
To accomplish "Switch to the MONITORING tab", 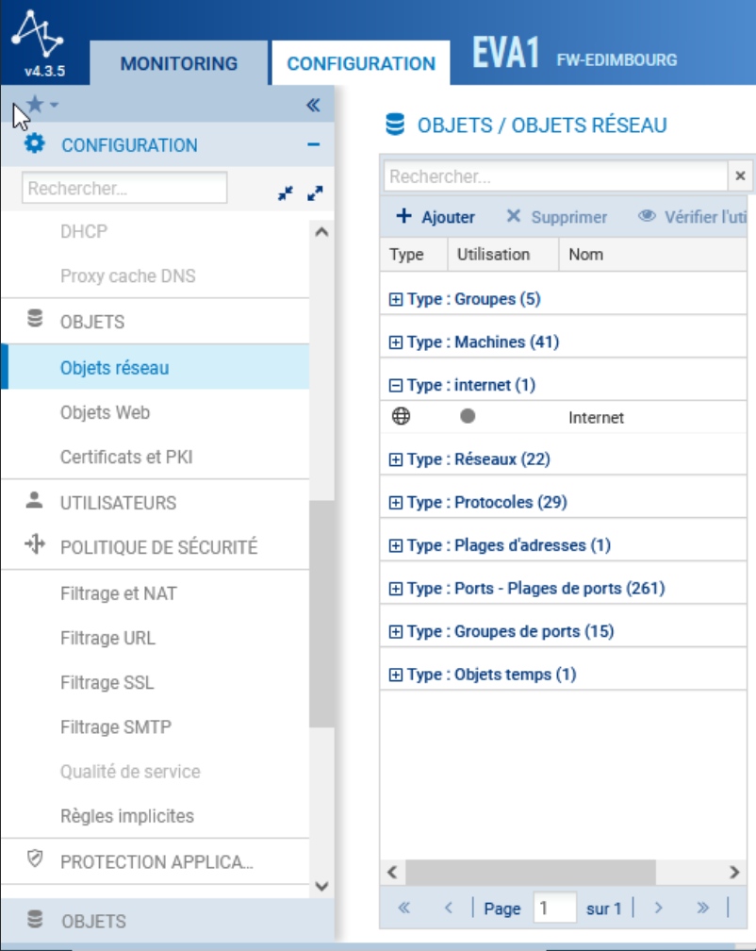I will (179, 64).
